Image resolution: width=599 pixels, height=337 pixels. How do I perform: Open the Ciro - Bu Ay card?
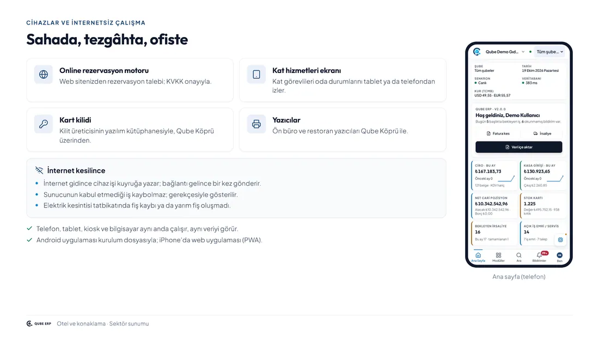tap(494, 175)
